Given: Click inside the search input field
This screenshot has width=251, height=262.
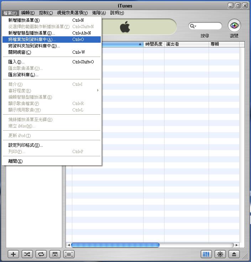Looking at the screenshot, I should point(208,26).
